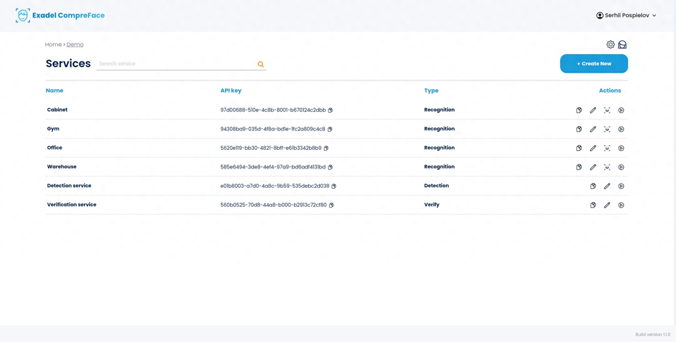The image size is (676, 342).
Task: Open face collection for Cabinet
Action: point(607,110)
